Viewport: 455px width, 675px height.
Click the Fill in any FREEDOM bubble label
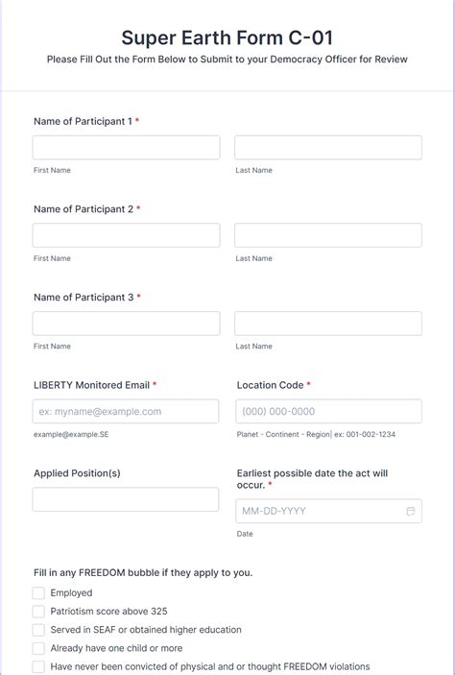(x=143, y=573)
